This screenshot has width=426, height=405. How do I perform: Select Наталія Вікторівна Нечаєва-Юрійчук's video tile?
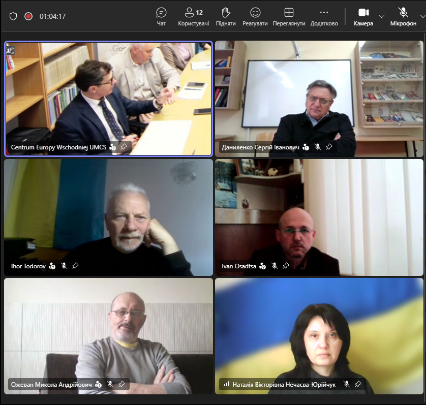pyautogui.click(x=319, y=336)
